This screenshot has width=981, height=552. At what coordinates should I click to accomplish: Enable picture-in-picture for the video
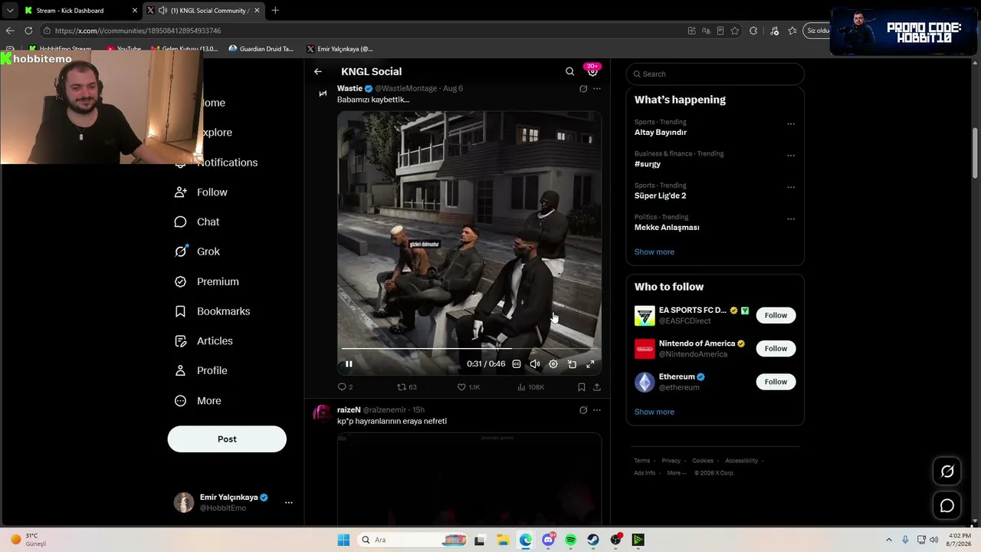(572, 364)
